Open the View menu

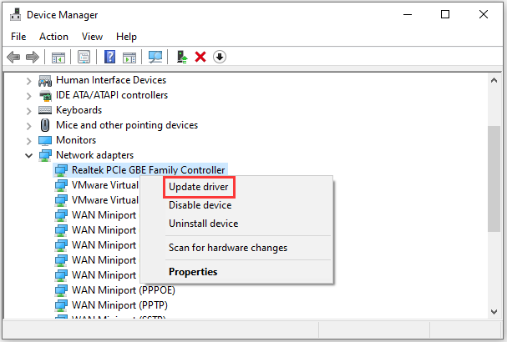(92, 37)
